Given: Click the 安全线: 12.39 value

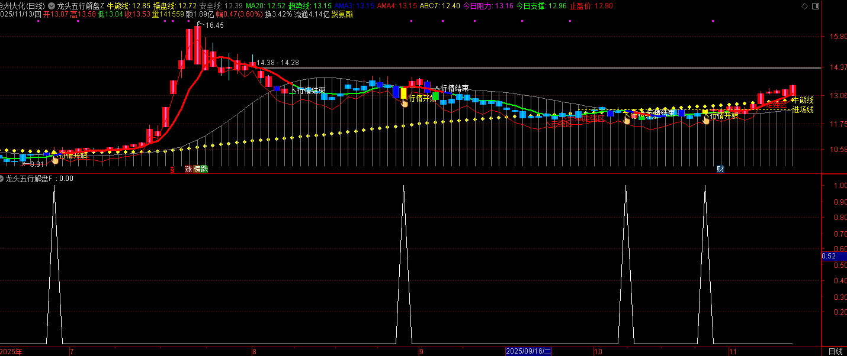Looking at the screenshot, I should click(221, 5).
